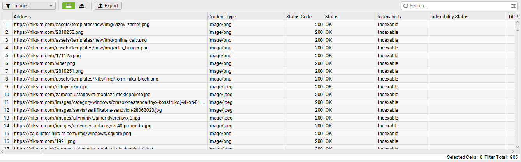521x162 pixels.
Task: Click the add column plus icon
Action: coord(517,16)
